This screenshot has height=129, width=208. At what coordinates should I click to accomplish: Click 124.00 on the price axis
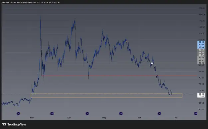202,8
